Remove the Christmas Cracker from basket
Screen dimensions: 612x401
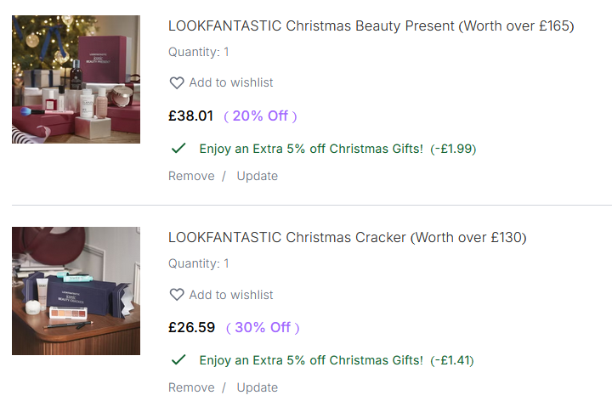[191, 387]
